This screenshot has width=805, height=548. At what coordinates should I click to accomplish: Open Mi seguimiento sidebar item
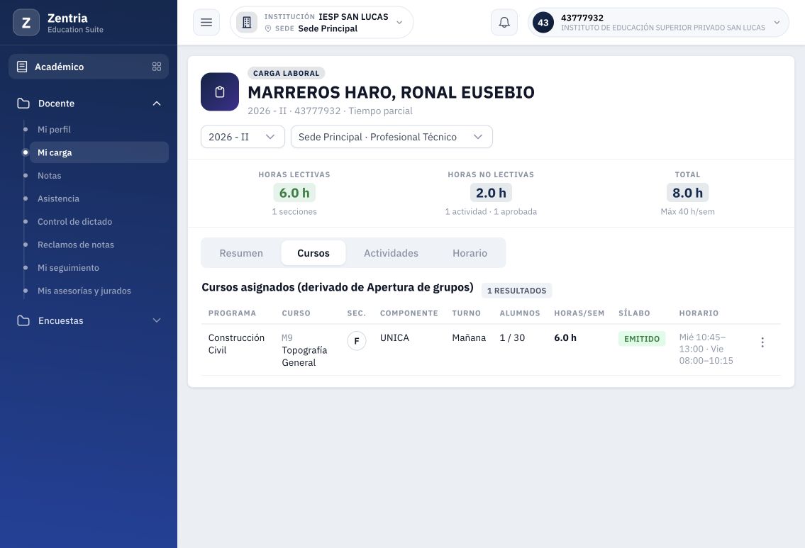68,268
